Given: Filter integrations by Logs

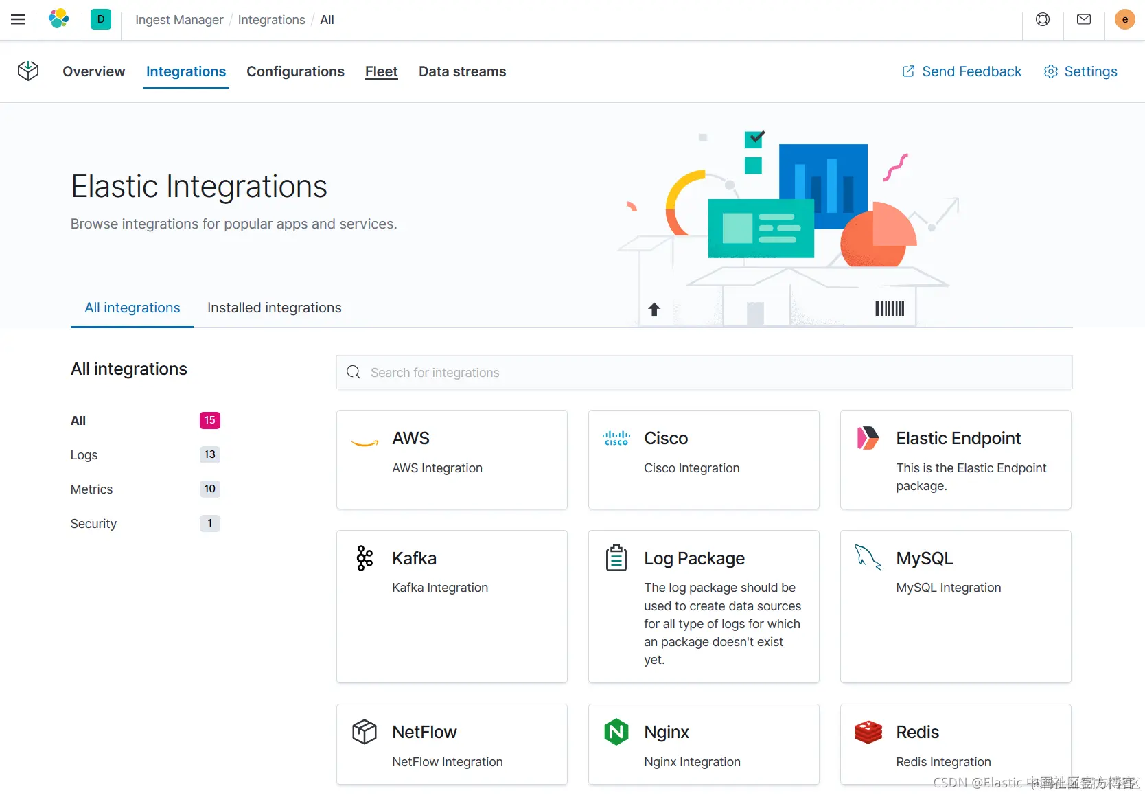Looking at the screenshot, I should pyautogui.click(x=84, y=454).
